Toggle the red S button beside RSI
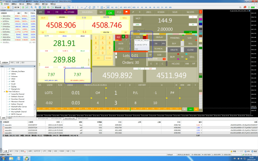258x161 pixels. 126,37
